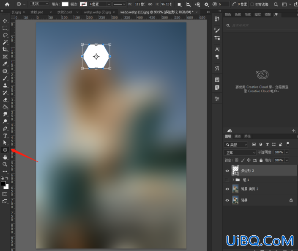This screenshot has height=251, width=298.
Task: Open the 填充 fill slider arrow
Action: click(x=287, y=160)
